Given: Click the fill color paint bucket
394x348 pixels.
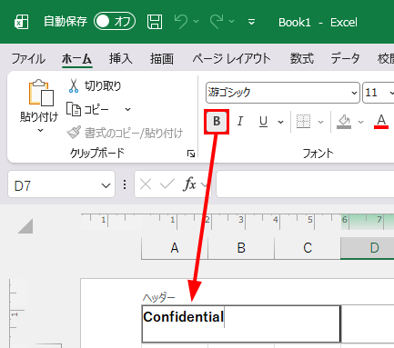Looking at the screenshot, I should tap(344, 122).
